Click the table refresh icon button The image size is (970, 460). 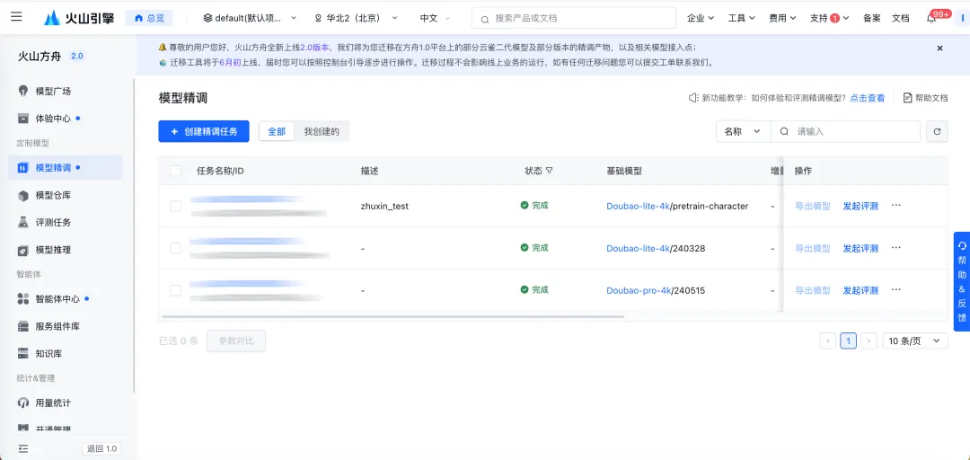click(937, 132)
